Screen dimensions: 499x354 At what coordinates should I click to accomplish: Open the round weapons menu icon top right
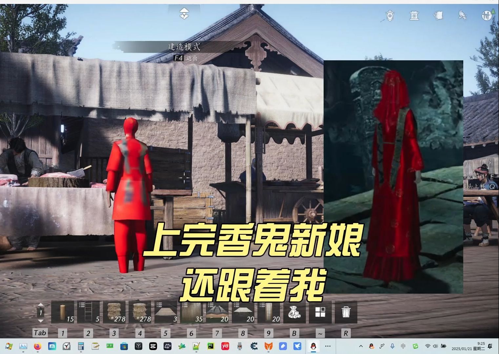[487, 15]
